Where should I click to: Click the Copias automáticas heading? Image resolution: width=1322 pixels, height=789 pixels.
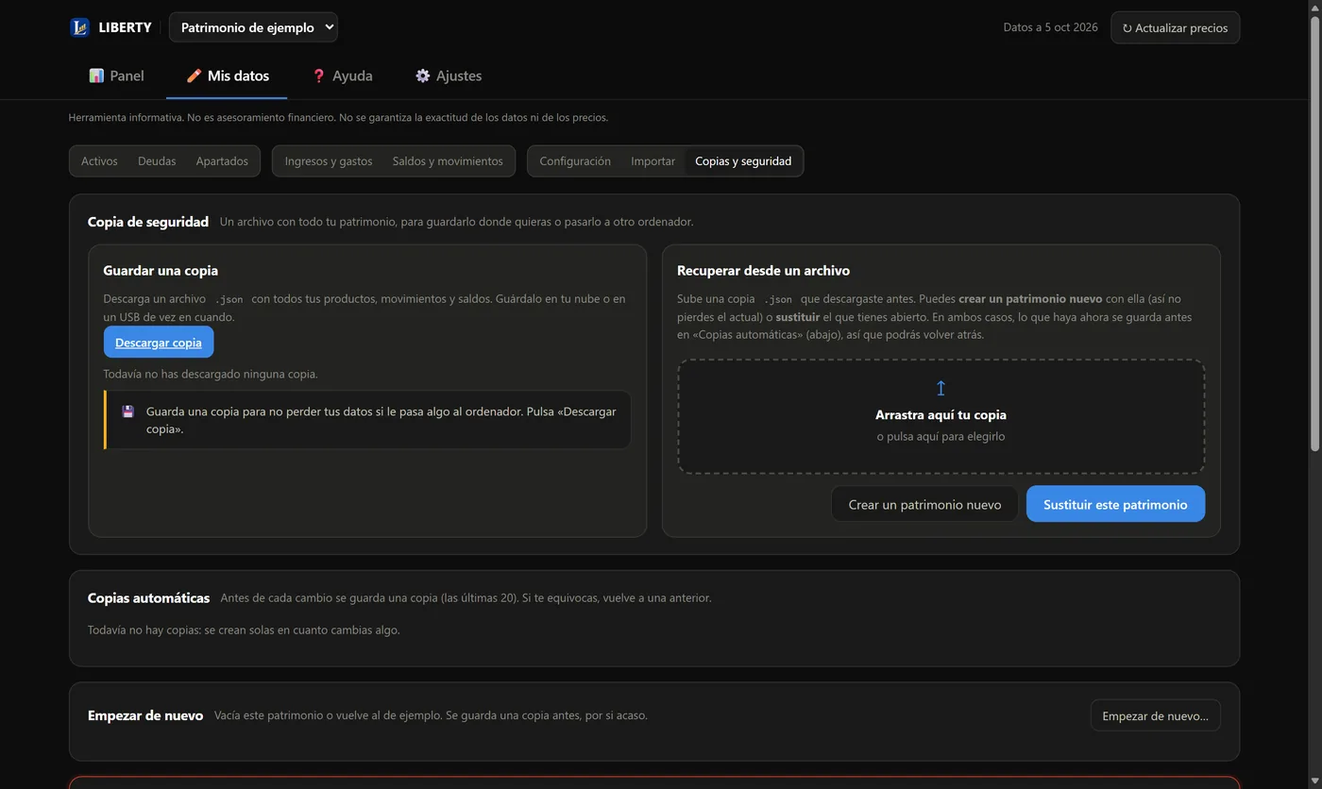(x=148, y=597)
